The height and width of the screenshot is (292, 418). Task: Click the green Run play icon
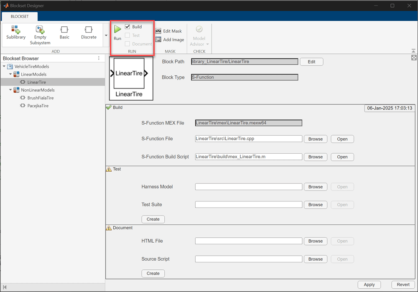pos(117,29)
